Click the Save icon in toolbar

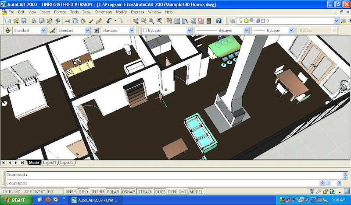pos(24,21)
